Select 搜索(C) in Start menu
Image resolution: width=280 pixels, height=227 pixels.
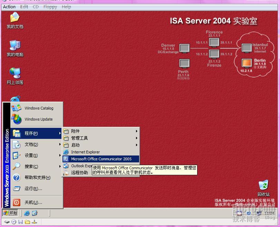[x=37, y=167]
